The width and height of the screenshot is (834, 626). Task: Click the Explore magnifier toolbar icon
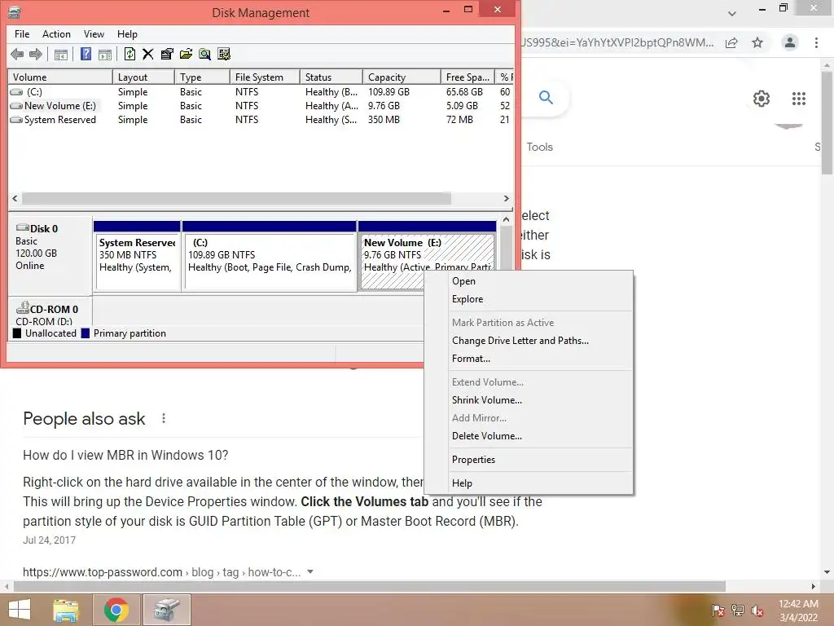click(204, 54)
